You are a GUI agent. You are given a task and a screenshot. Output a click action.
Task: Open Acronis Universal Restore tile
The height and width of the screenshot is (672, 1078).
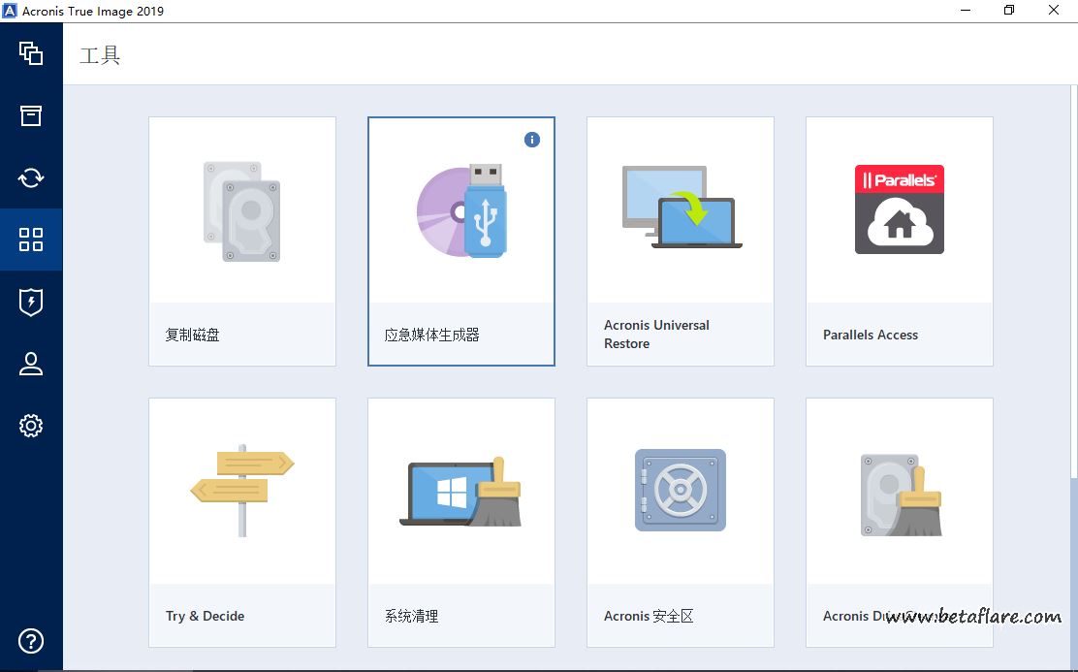[x=680, y=241]
